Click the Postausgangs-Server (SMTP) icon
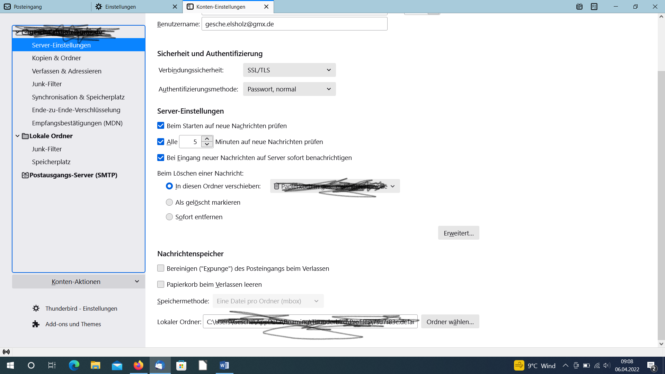The image size is (665, 374). [25, 175]
